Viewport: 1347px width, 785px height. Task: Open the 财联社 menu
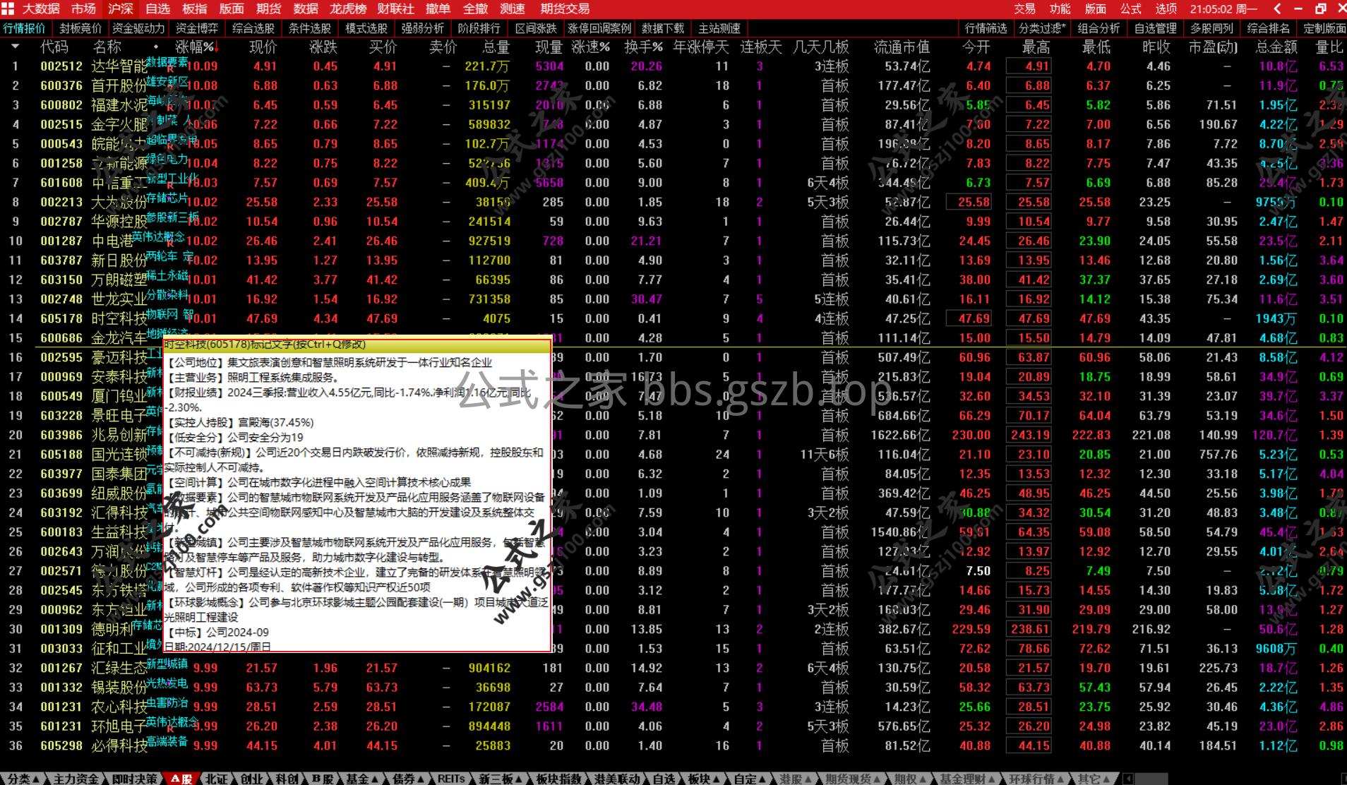[x=395, y=8]
